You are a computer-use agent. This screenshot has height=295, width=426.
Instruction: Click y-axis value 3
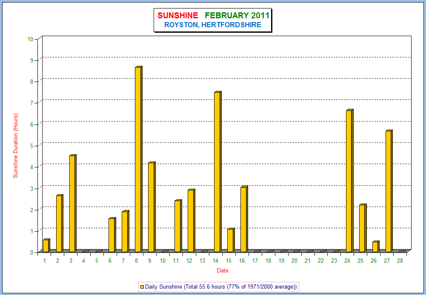(x=31, y=188)
